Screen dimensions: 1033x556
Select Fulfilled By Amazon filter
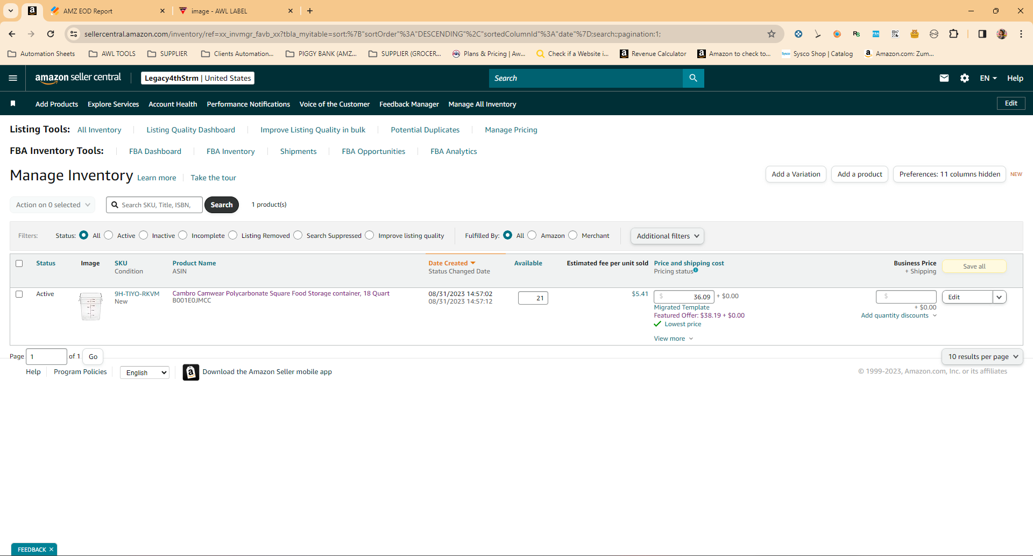click(532, 235)
